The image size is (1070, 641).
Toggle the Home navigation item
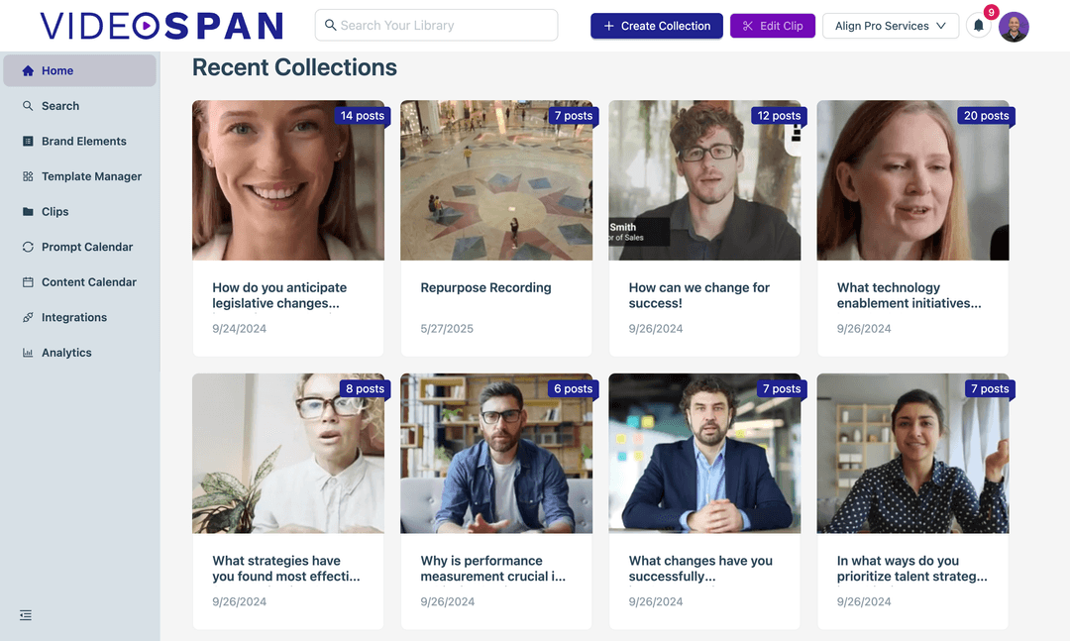click(x=57, y=70)
